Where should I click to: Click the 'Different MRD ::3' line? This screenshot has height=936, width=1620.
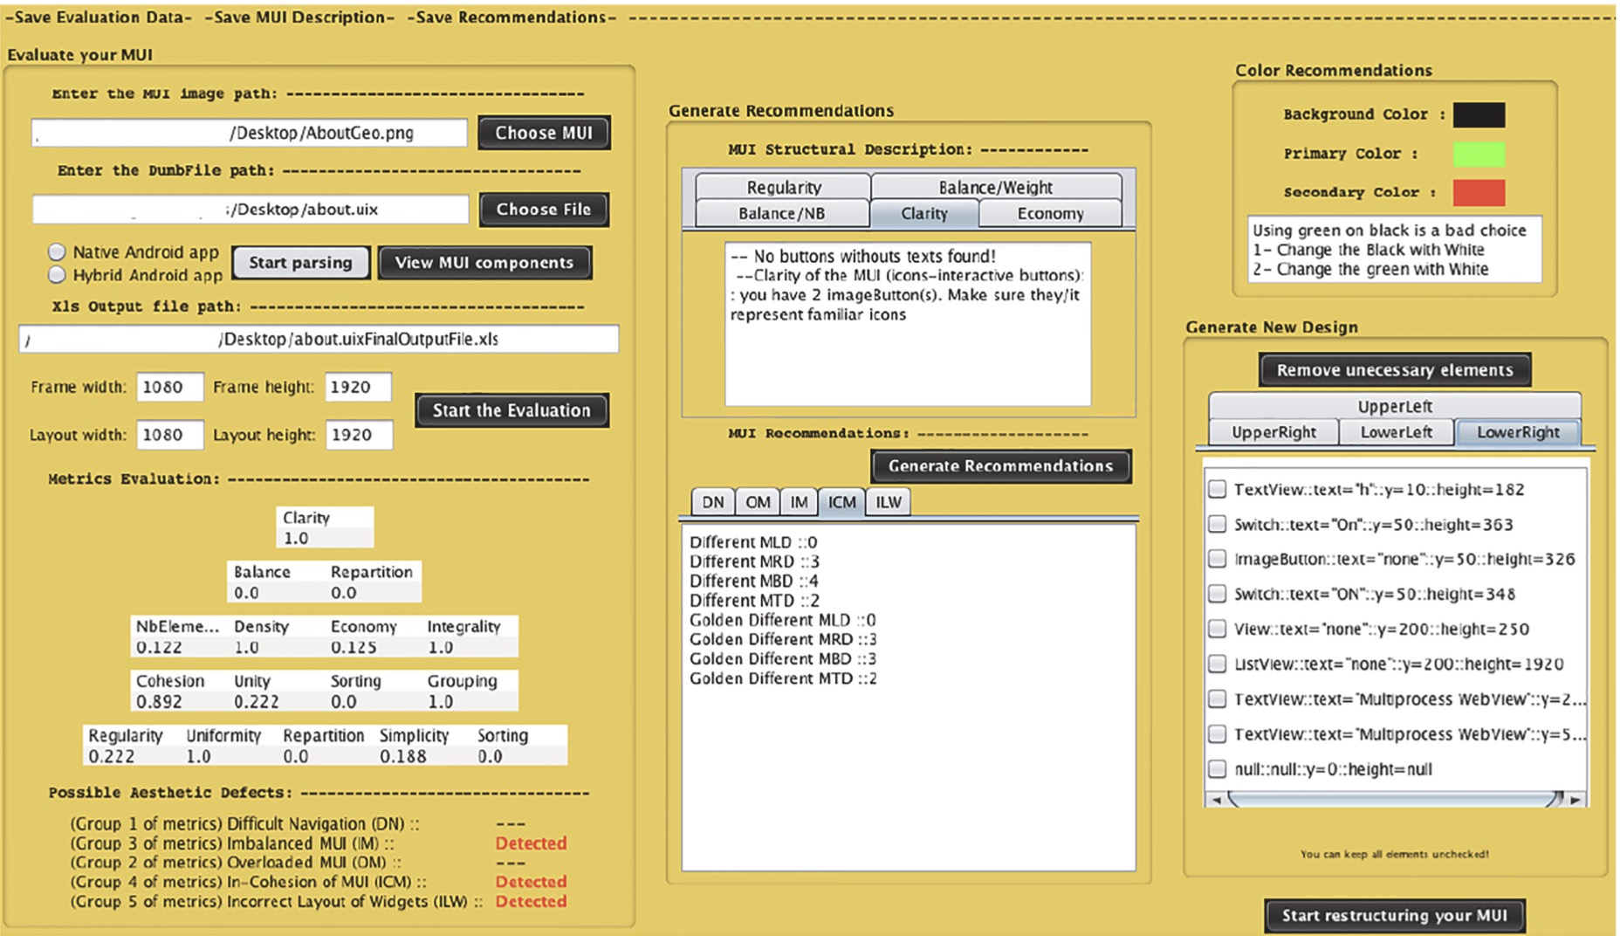tap(754, 561)
